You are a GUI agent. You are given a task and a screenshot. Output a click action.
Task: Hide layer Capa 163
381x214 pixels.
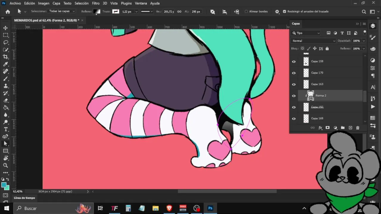294,84
